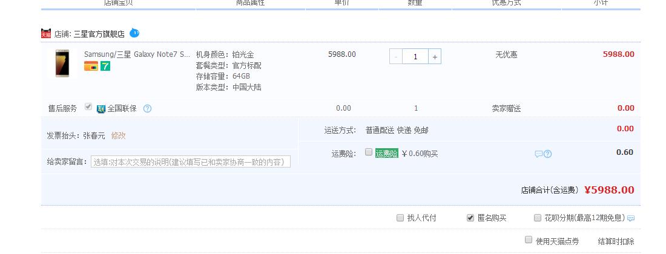666x254 pixels.
Task: Click the 套餐类型：官方标配 attribute
Action: 228,66
